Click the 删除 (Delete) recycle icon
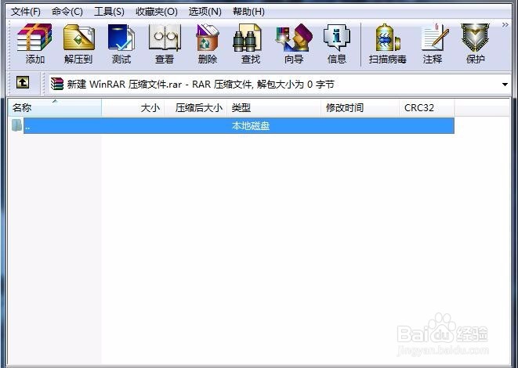Image resolution: width=518 pixels, height=368 pixels. (x=208, y=44)
